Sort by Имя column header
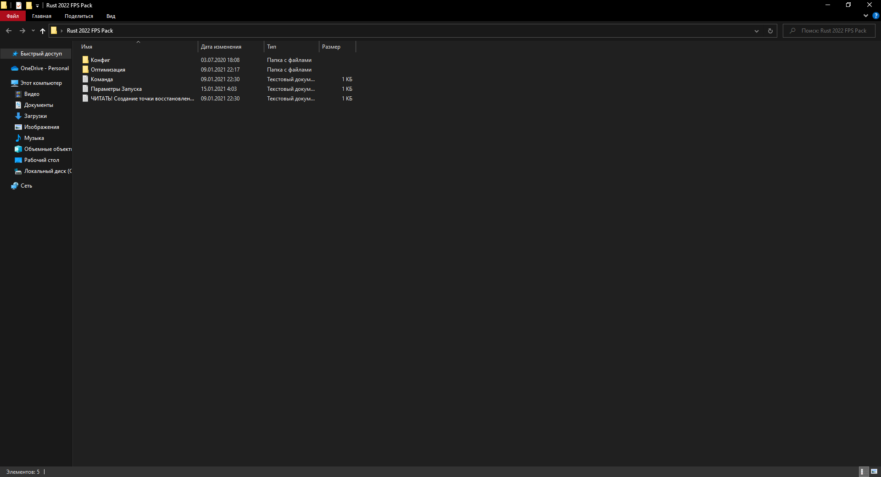This screenshot has height=477, width=881. [x=138, y=47]
